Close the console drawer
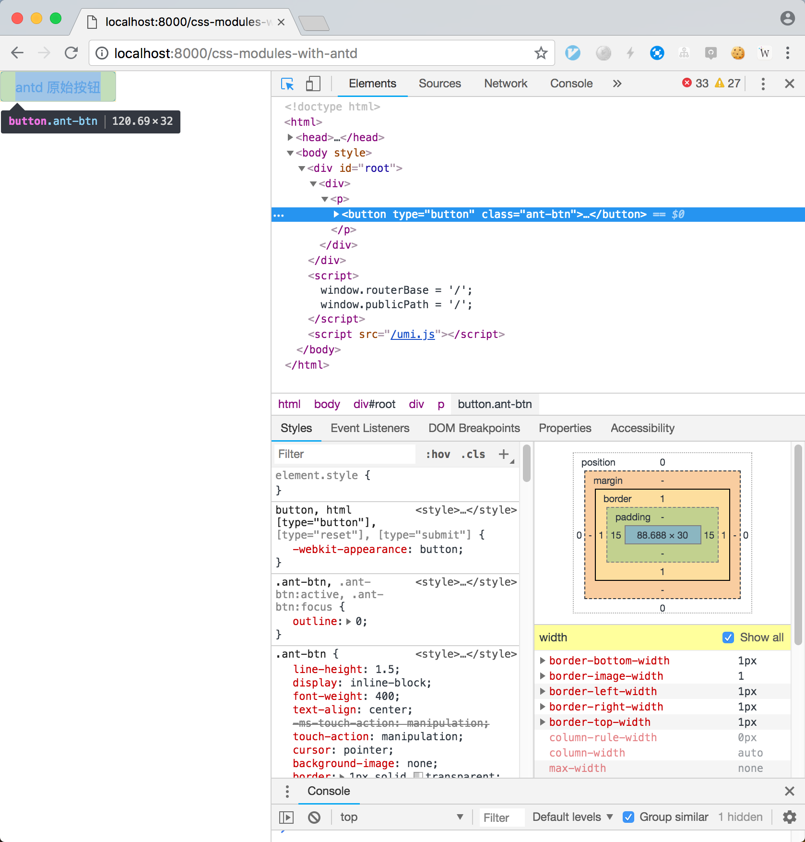Image resolution: width=805 pixels, height=842 pixels. [x=790, y=791]
